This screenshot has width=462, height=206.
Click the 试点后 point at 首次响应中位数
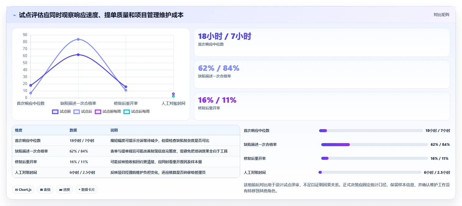(31, 93)
